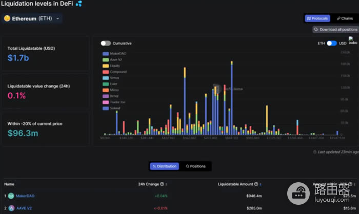
Task: Switch to the Chains view button
Action: (345, 18)
